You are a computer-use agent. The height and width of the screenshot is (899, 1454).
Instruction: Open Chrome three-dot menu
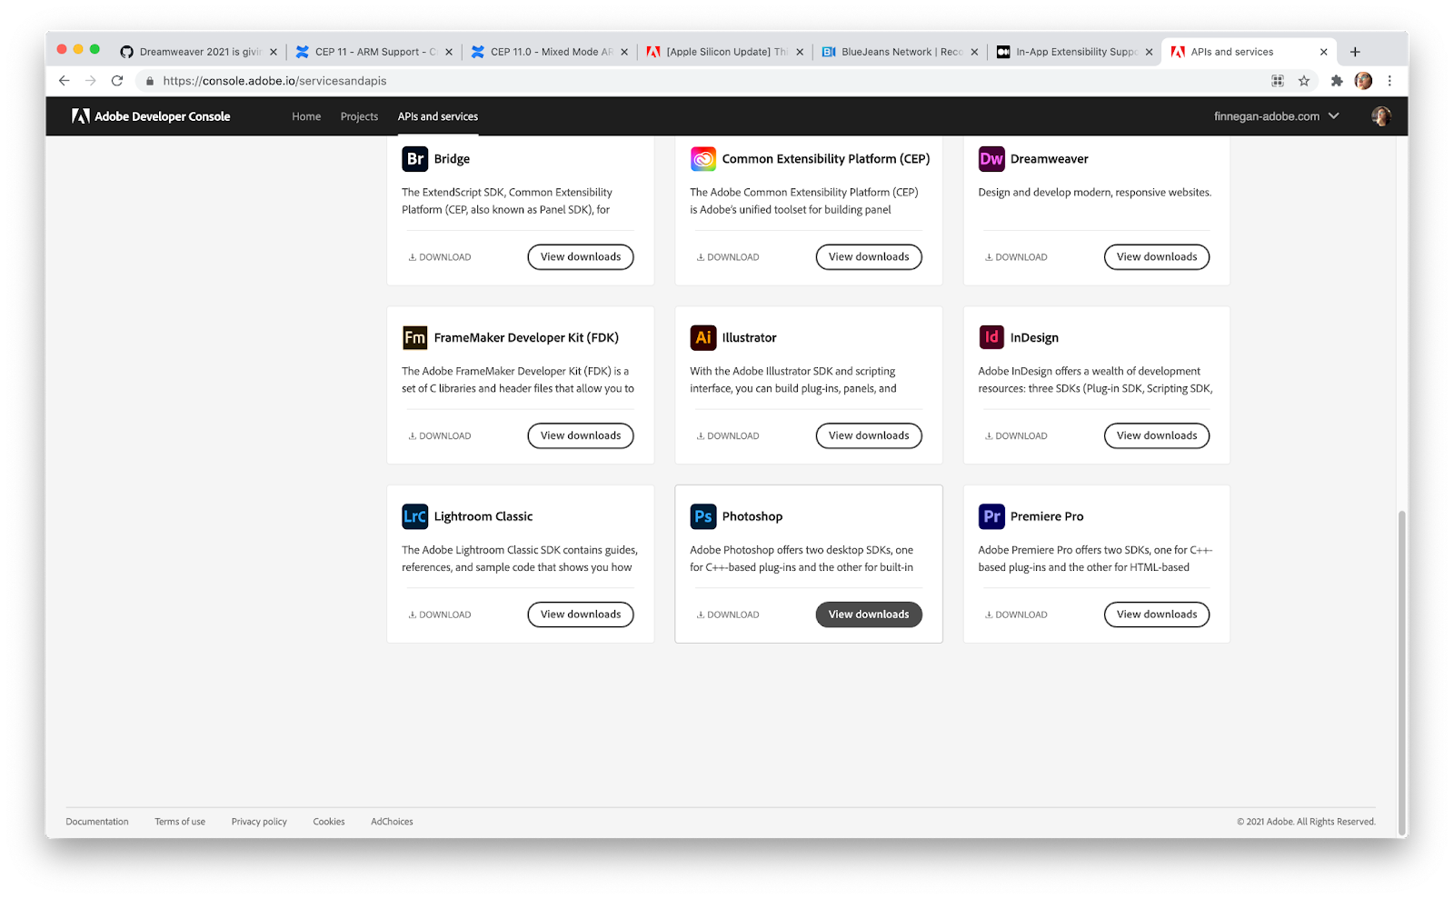[x=1389, y=81]
